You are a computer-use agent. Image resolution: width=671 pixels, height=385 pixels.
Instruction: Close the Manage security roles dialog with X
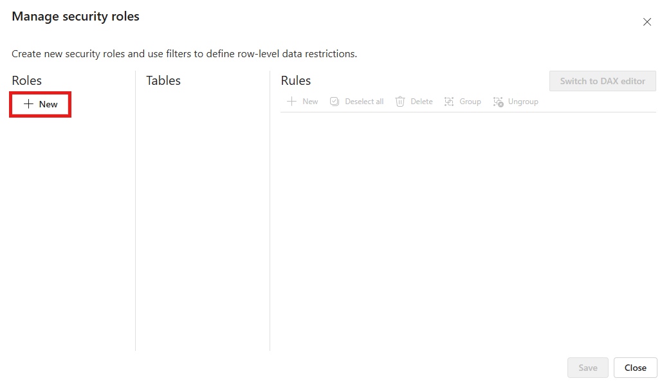[647, 22]
